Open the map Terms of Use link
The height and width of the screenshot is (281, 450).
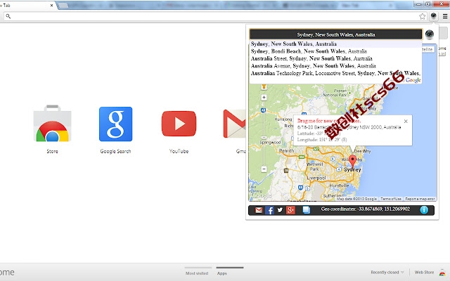391,199
